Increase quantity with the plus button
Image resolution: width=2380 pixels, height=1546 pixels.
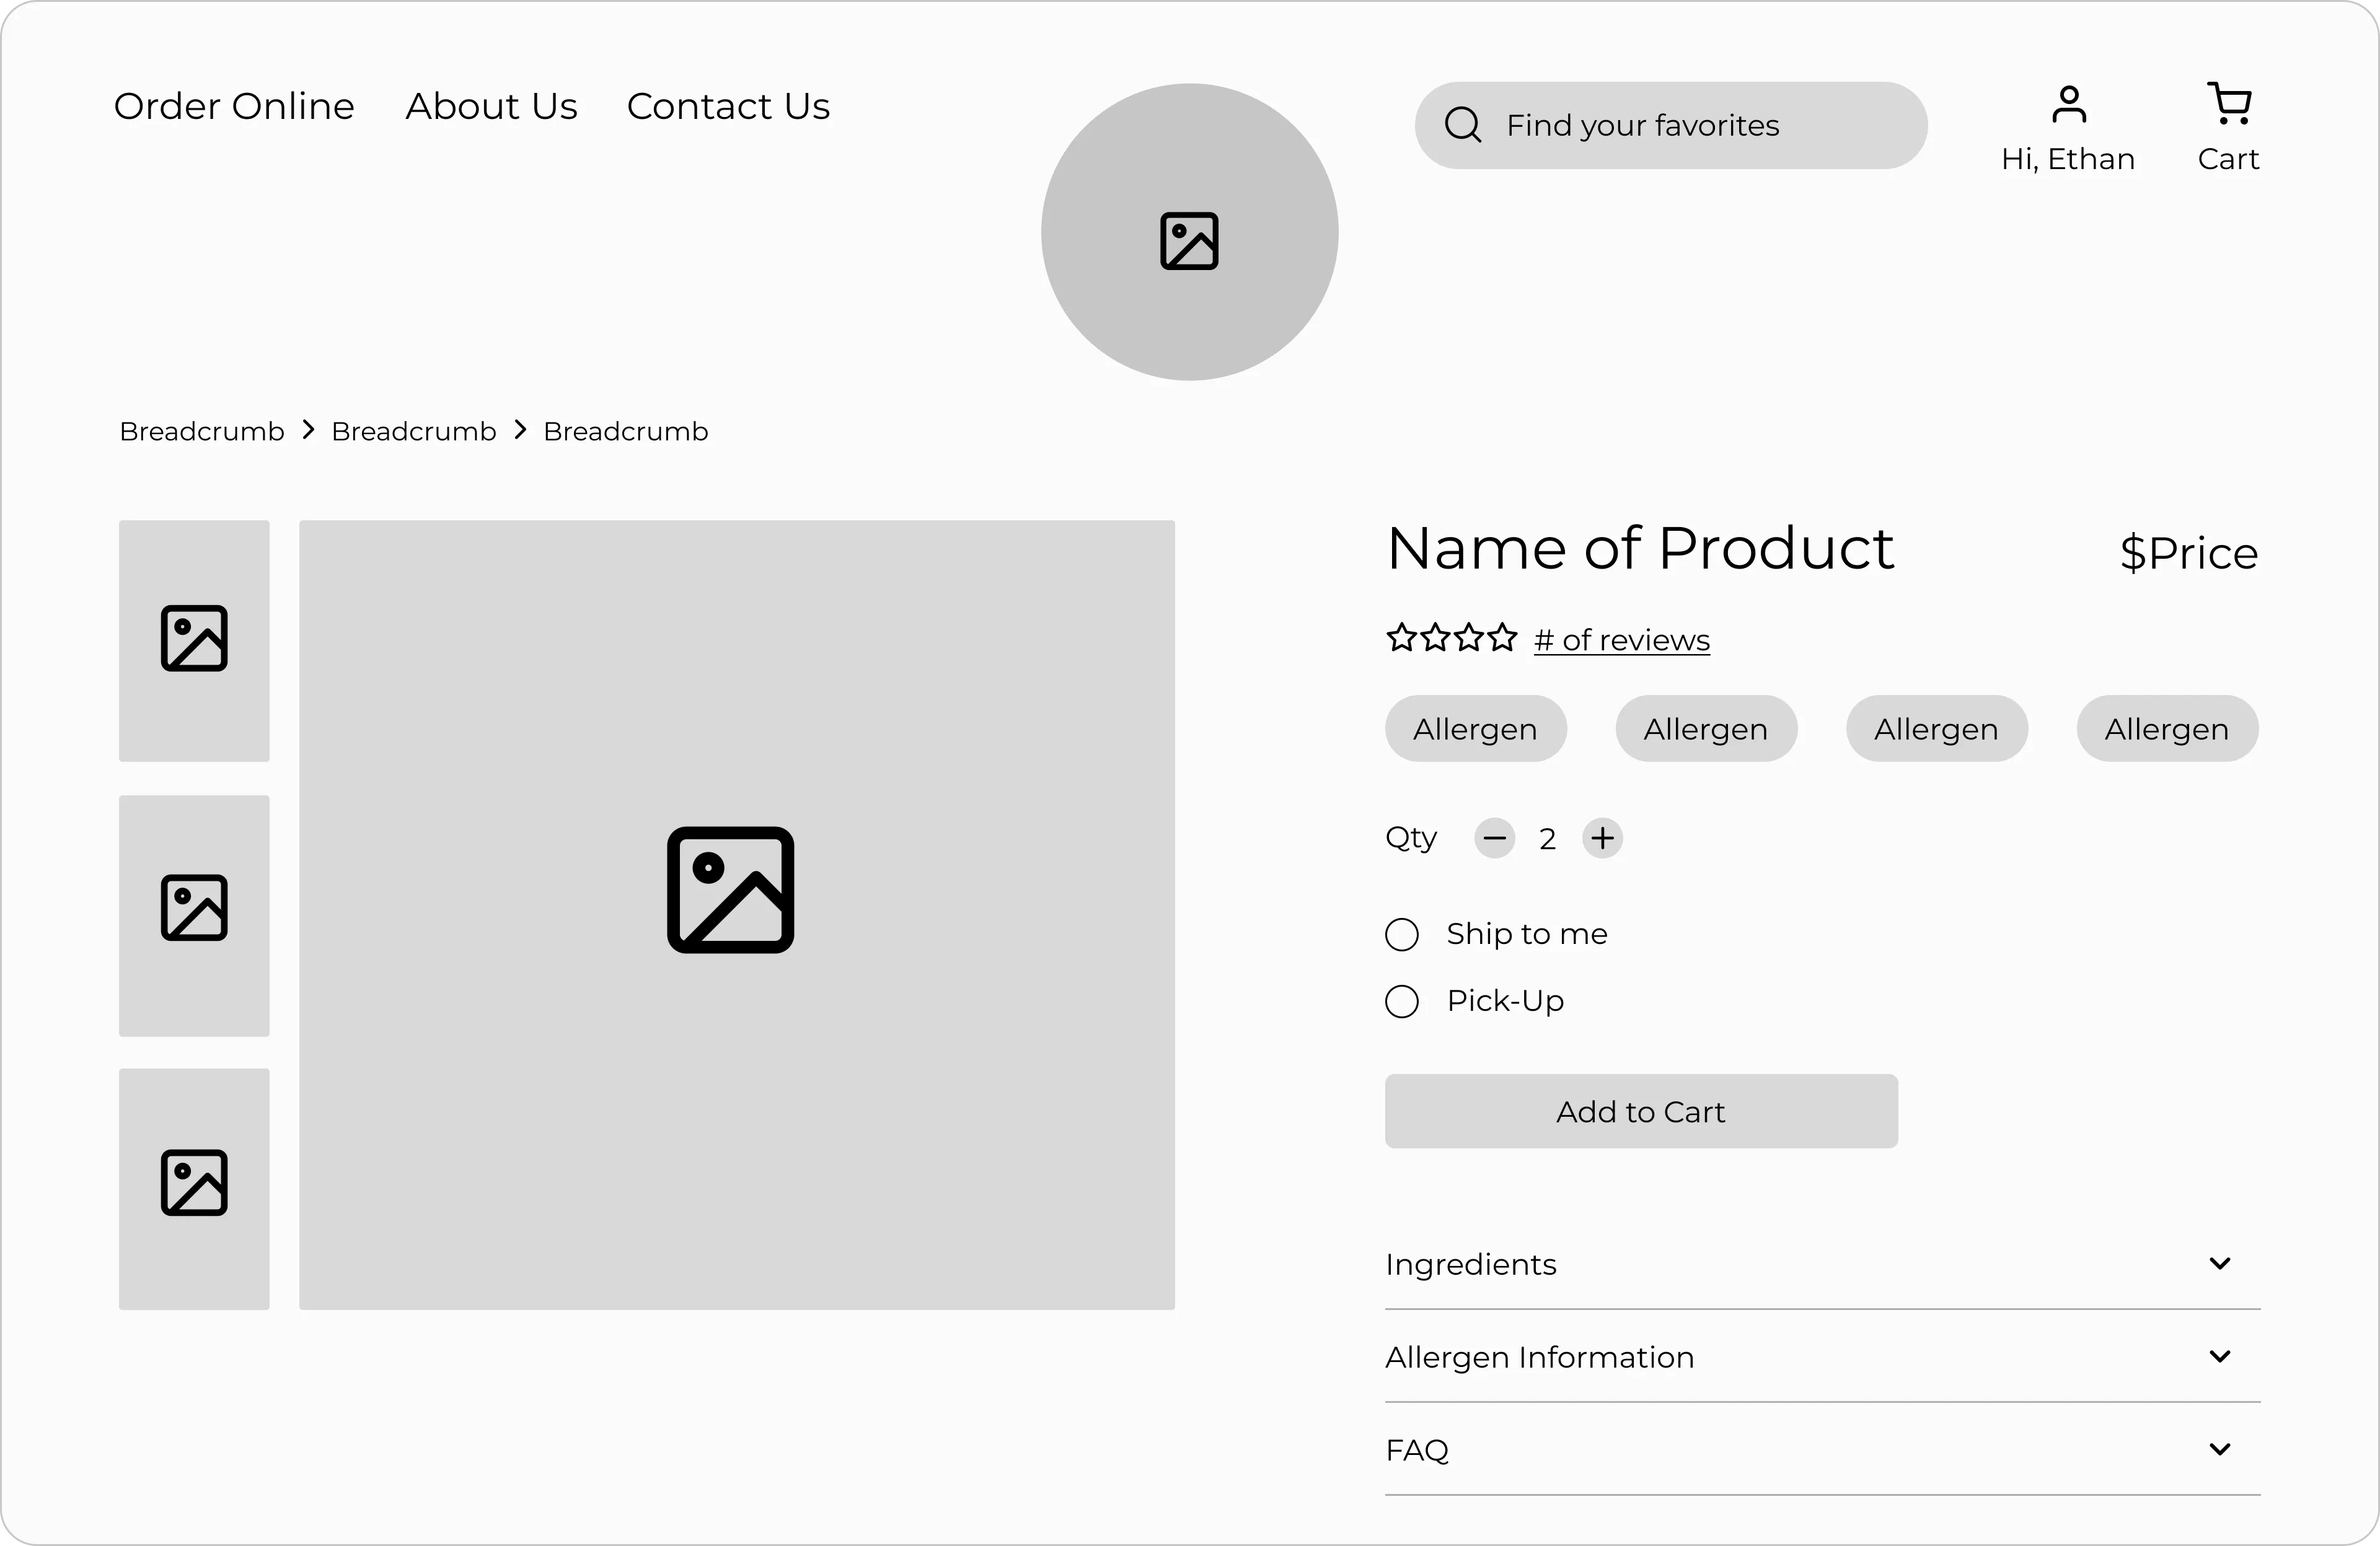click(1602, 837)
